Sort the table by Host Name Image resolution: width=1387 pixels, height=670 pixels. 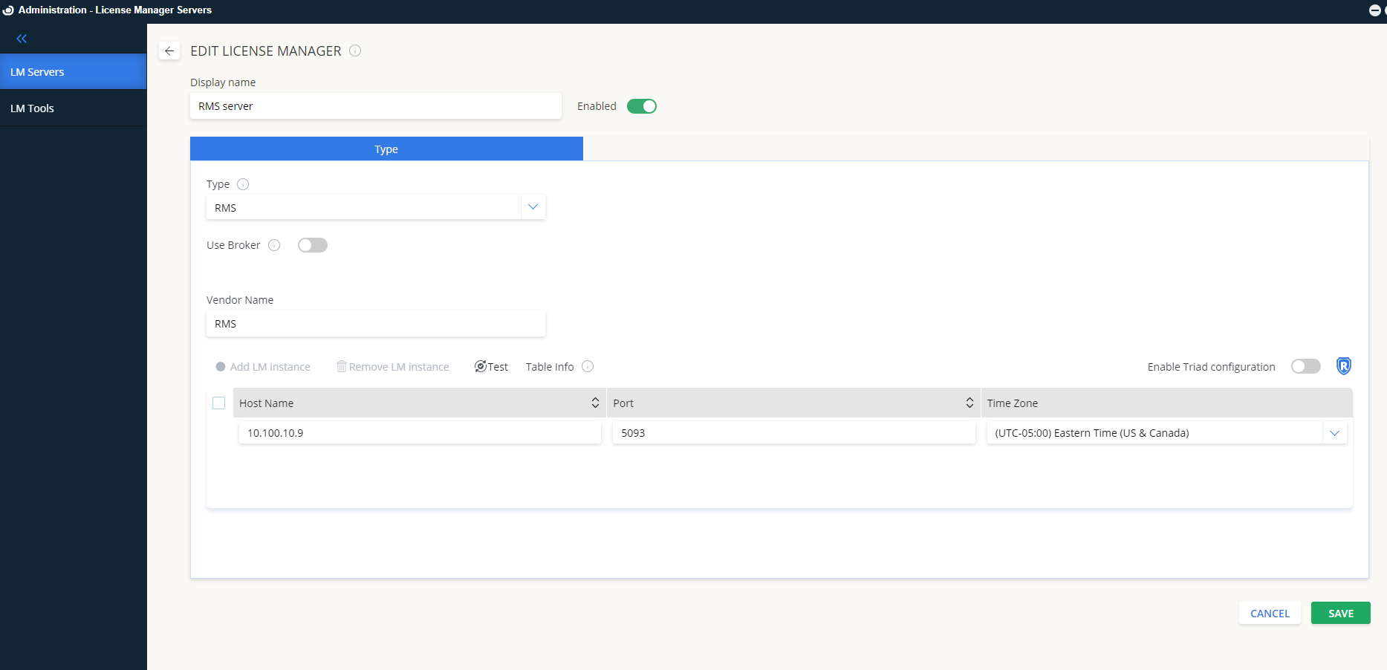[595, 402]
